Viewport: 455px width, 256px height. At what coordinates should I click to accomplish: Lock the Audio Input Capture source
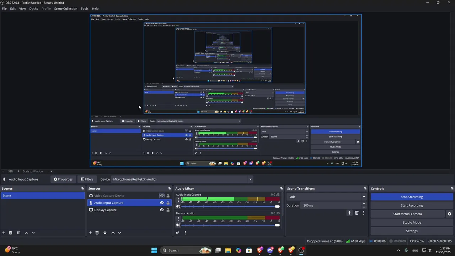(x=168, y=203)
